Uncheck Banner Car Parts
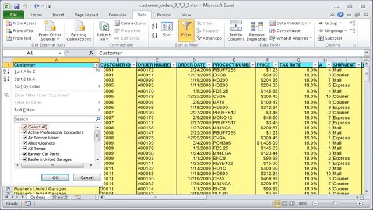Screen dimensions: 373x210 point(24,154)
